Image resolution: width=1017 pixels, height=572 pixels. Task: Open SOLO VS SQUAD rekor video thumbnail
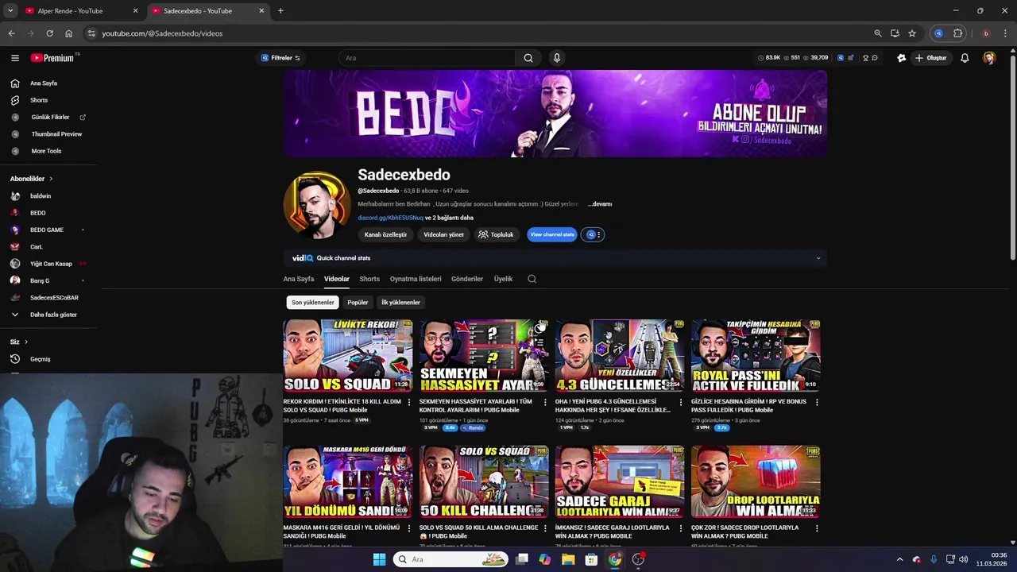click(x=348, y=355)
